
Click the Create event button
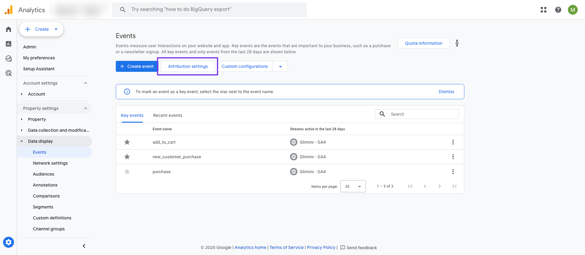137,66
